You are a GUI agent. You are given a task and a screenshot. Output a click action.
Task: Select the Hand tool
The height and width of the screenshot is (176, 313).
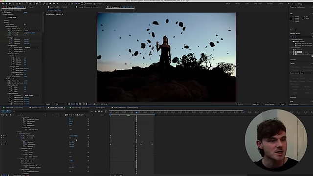(x=10, y=3)
